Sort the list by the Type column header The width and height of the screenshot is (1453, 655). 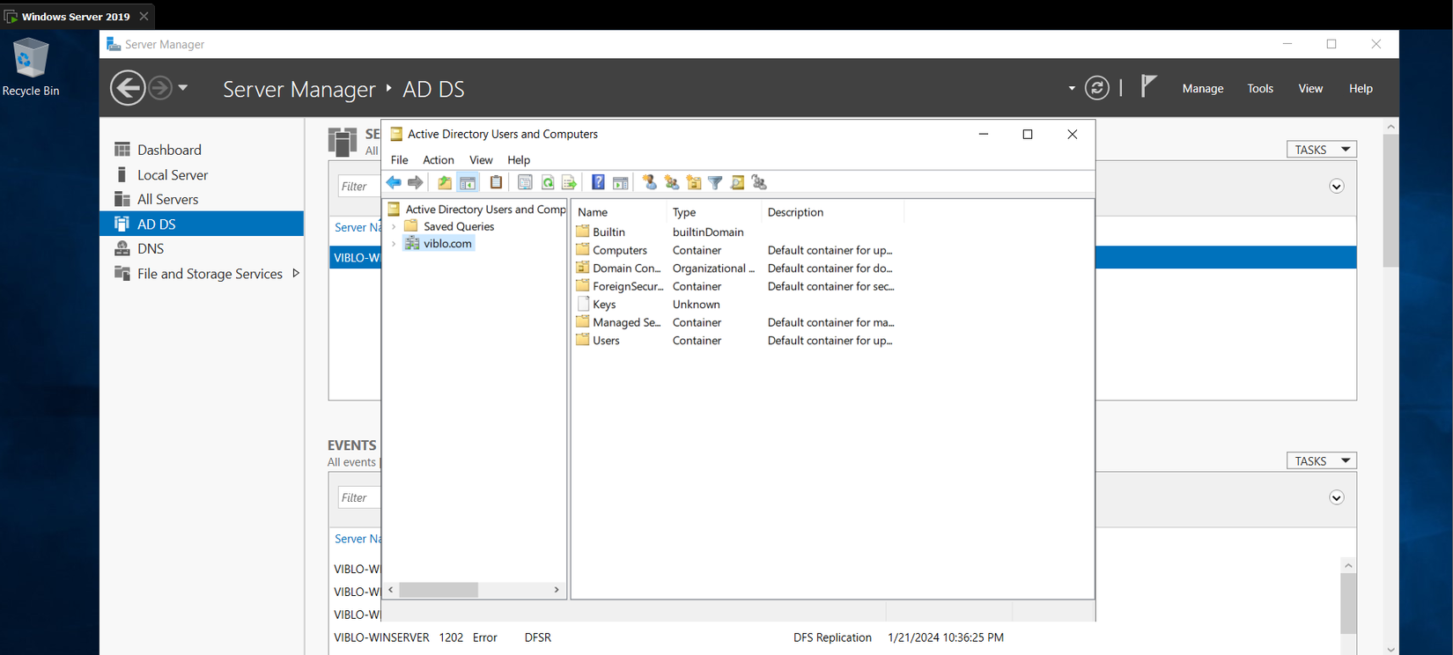[684, 212]
